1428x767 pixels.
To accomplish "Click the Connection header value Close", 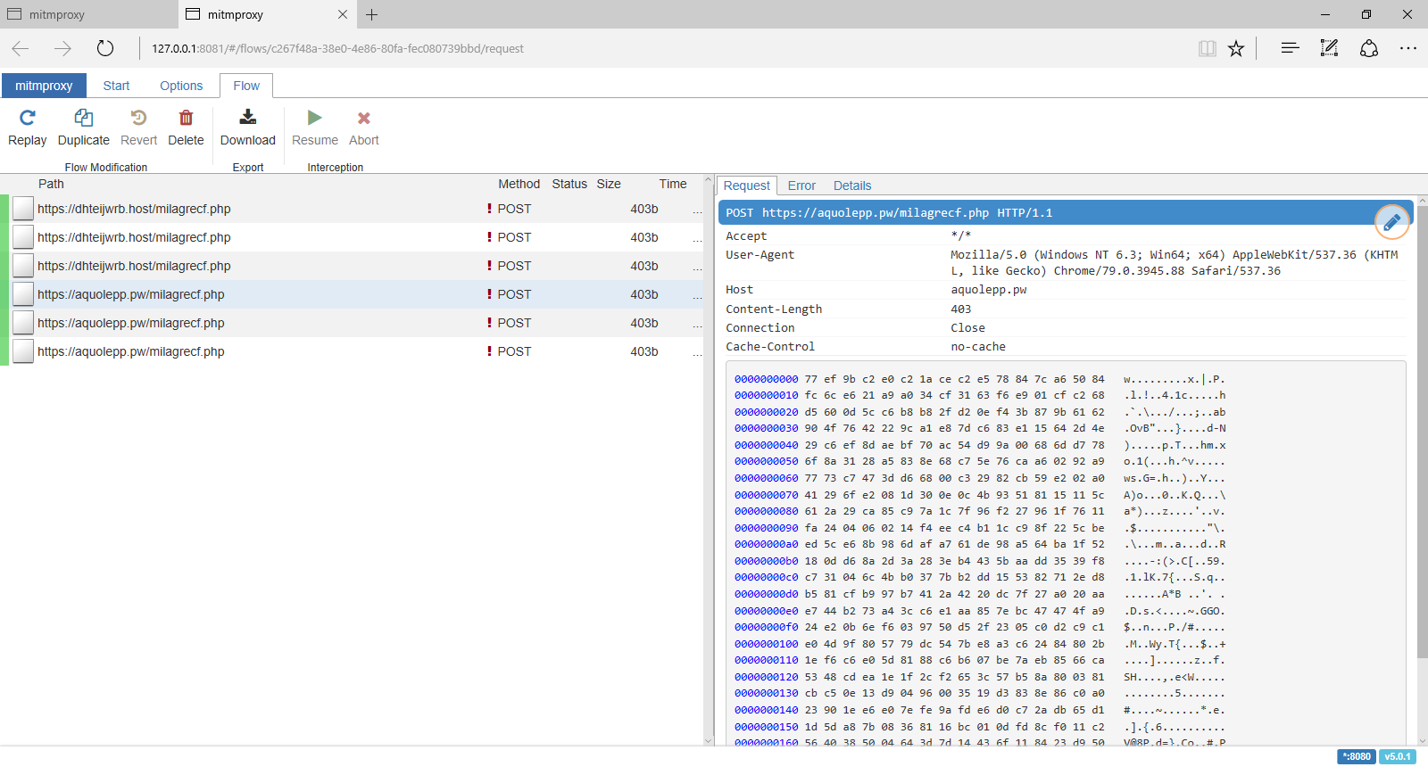I will (967, 327).
